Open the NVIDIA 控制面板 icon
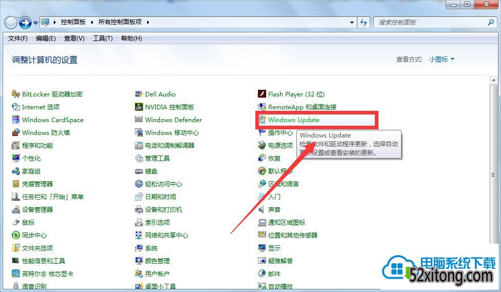The width and height of the screenshot is (501, 292). [138, 107]
